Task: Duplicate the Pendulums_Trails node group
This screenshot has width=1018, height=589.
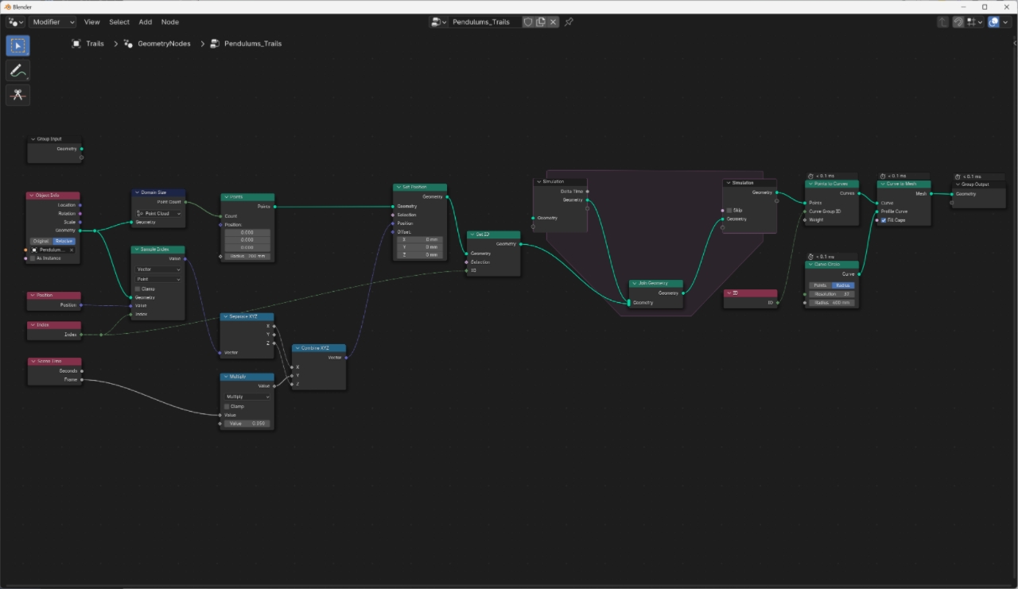Action: point(541,22)
